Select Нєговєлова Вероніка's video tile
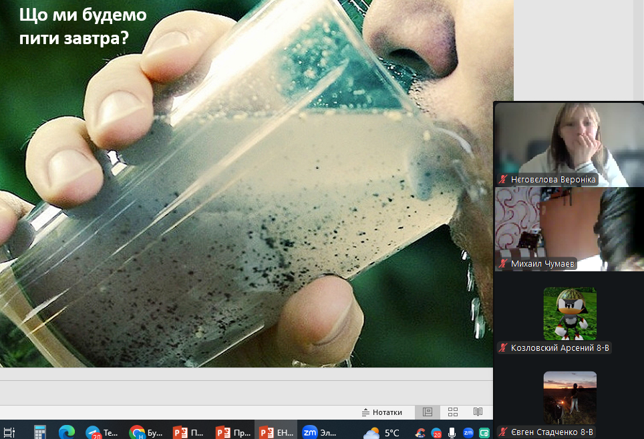Screen dimensions: 644x439 point(569,143)
